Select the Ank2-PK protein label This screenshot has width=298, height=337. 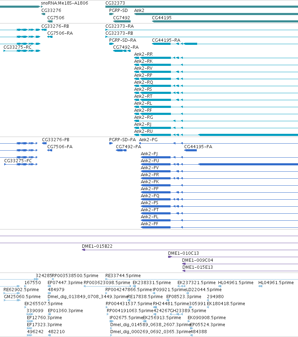150,182
